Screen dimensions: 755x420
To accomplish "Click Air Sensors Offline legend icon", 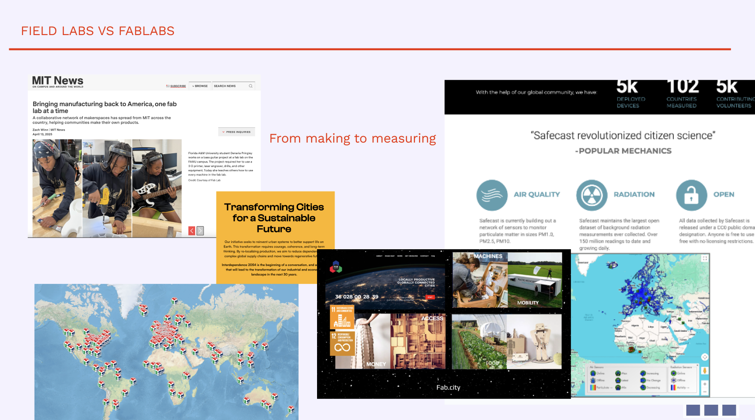I will pos(593,380).
